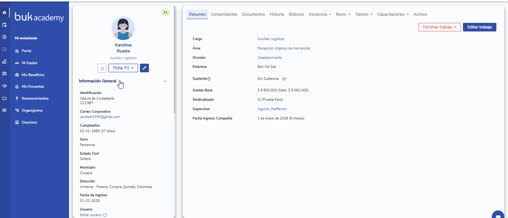Image resolution: width=508 pixels, height=218 pixels.
Task: Open the chat bubble widget
Action: [x=498, y=215]
